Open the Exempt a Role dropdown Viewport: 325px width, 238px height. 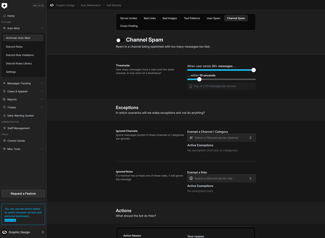tap(221, 178)
